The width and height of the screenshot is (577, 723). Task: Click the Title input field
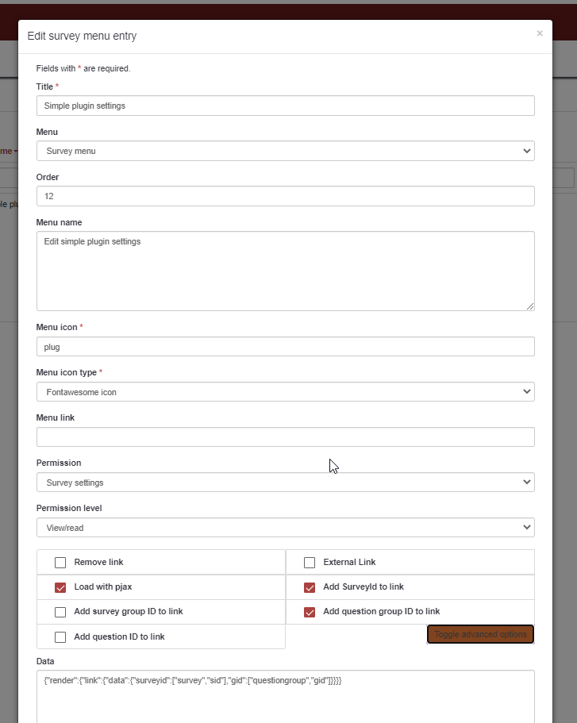click(x=285, y=106)
